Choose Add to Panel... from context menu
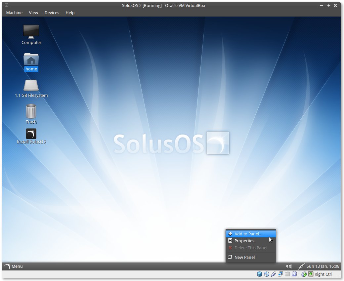This screenshot has height=281, width=344. click(x=251, y=234)
